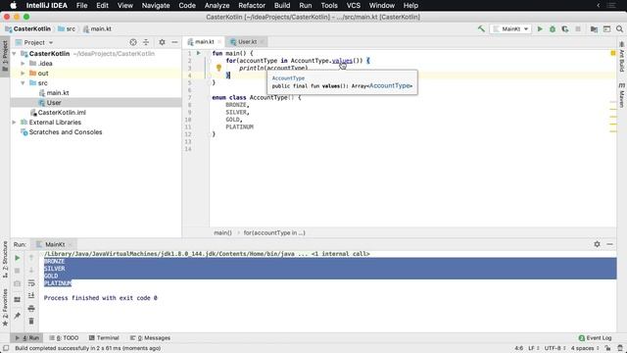The image size is (627, 353).
Task: Expand External Libraries node
Action: pyautogui.click(x=15, y=122)
